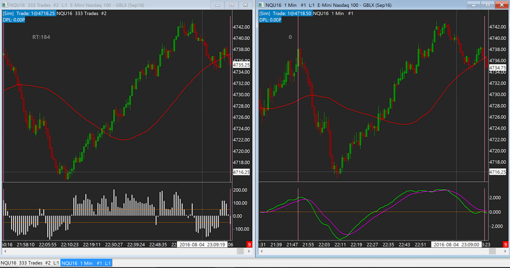Minimize the 333 Trades chart window
The width and height of the screenshot is (510, 268).
tap(218, 5)
